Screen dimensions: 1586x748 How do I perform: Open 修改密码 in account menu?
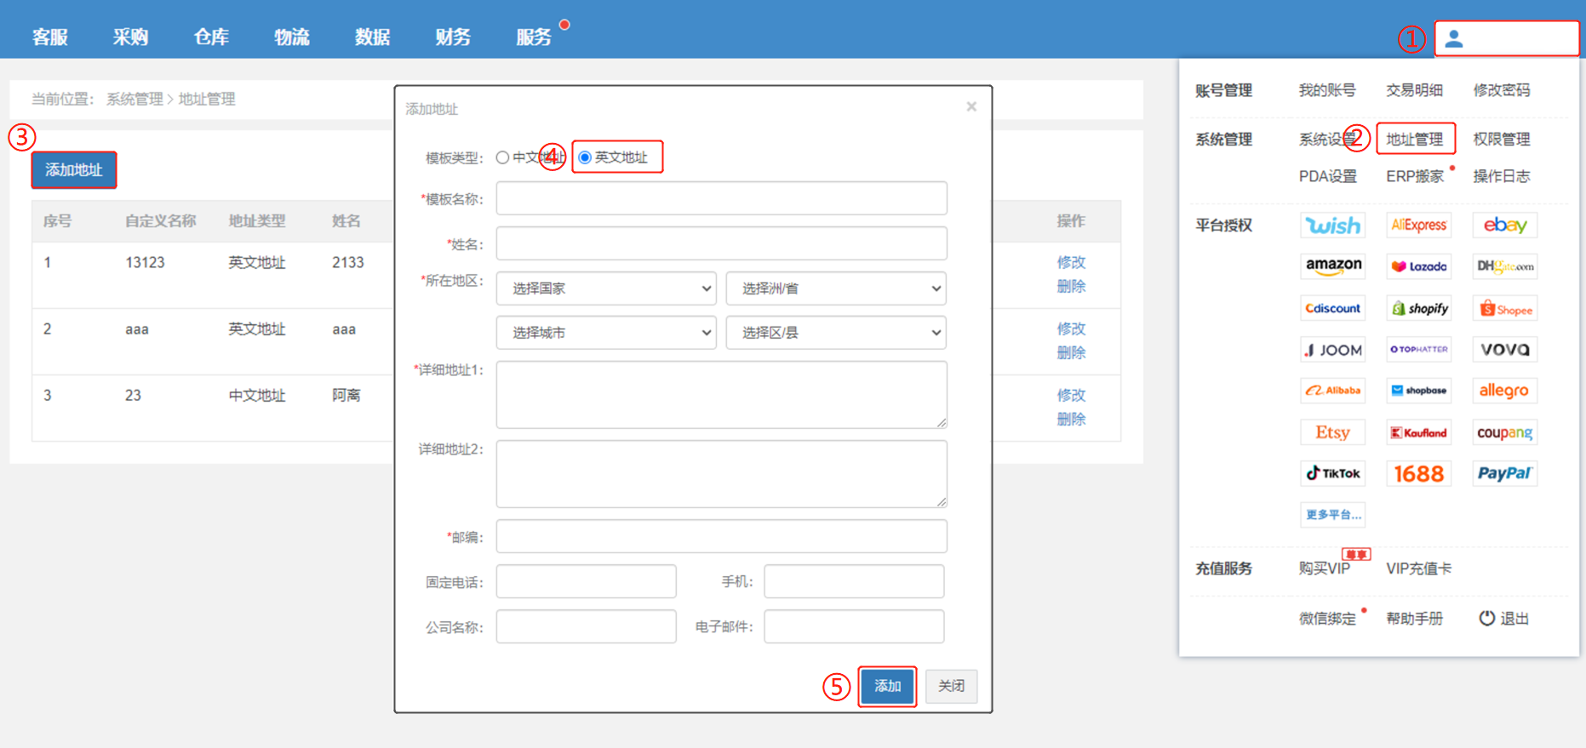tap(1502, 90)
